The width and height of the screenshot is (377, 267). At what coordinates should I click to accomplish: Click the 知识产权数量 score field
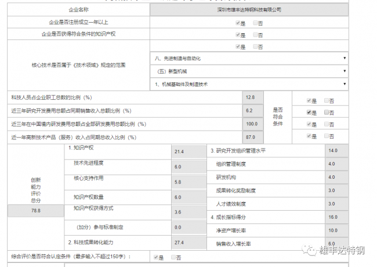click(x=189, y=197)
